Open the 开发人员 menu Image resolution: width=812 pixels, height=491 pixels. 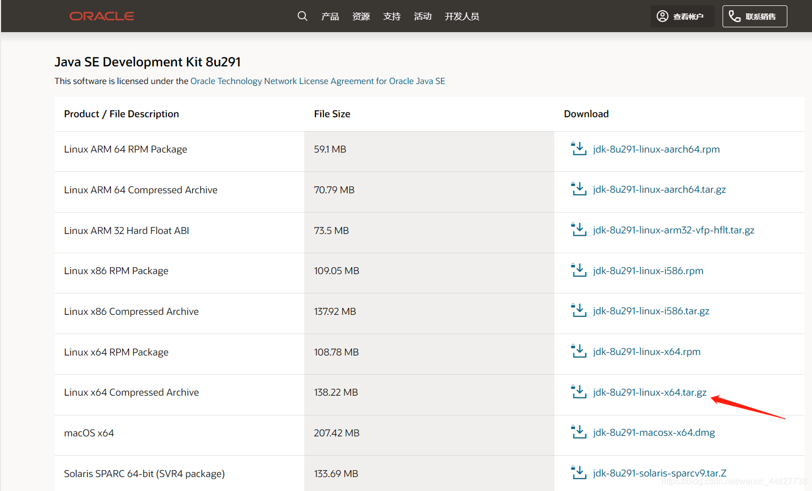(x=462, y=17)
